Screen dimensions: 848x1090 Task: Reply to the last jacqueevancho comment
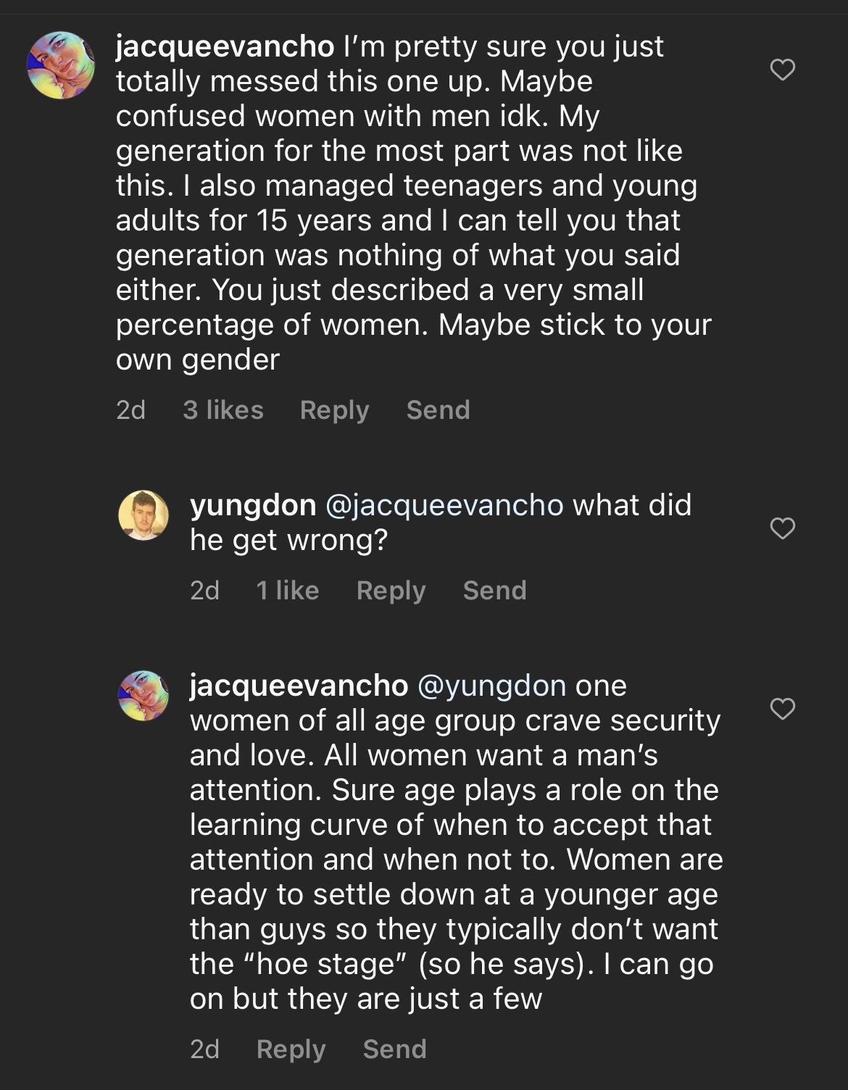click(291, 1049)
